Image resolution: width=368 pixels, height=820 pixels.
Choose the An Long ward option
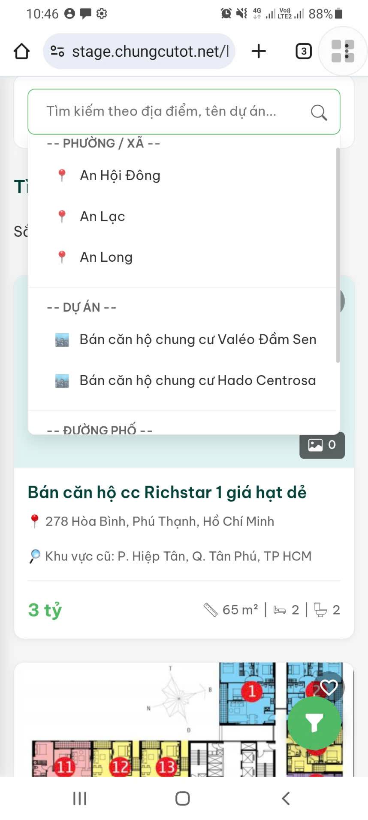(106, 257)
